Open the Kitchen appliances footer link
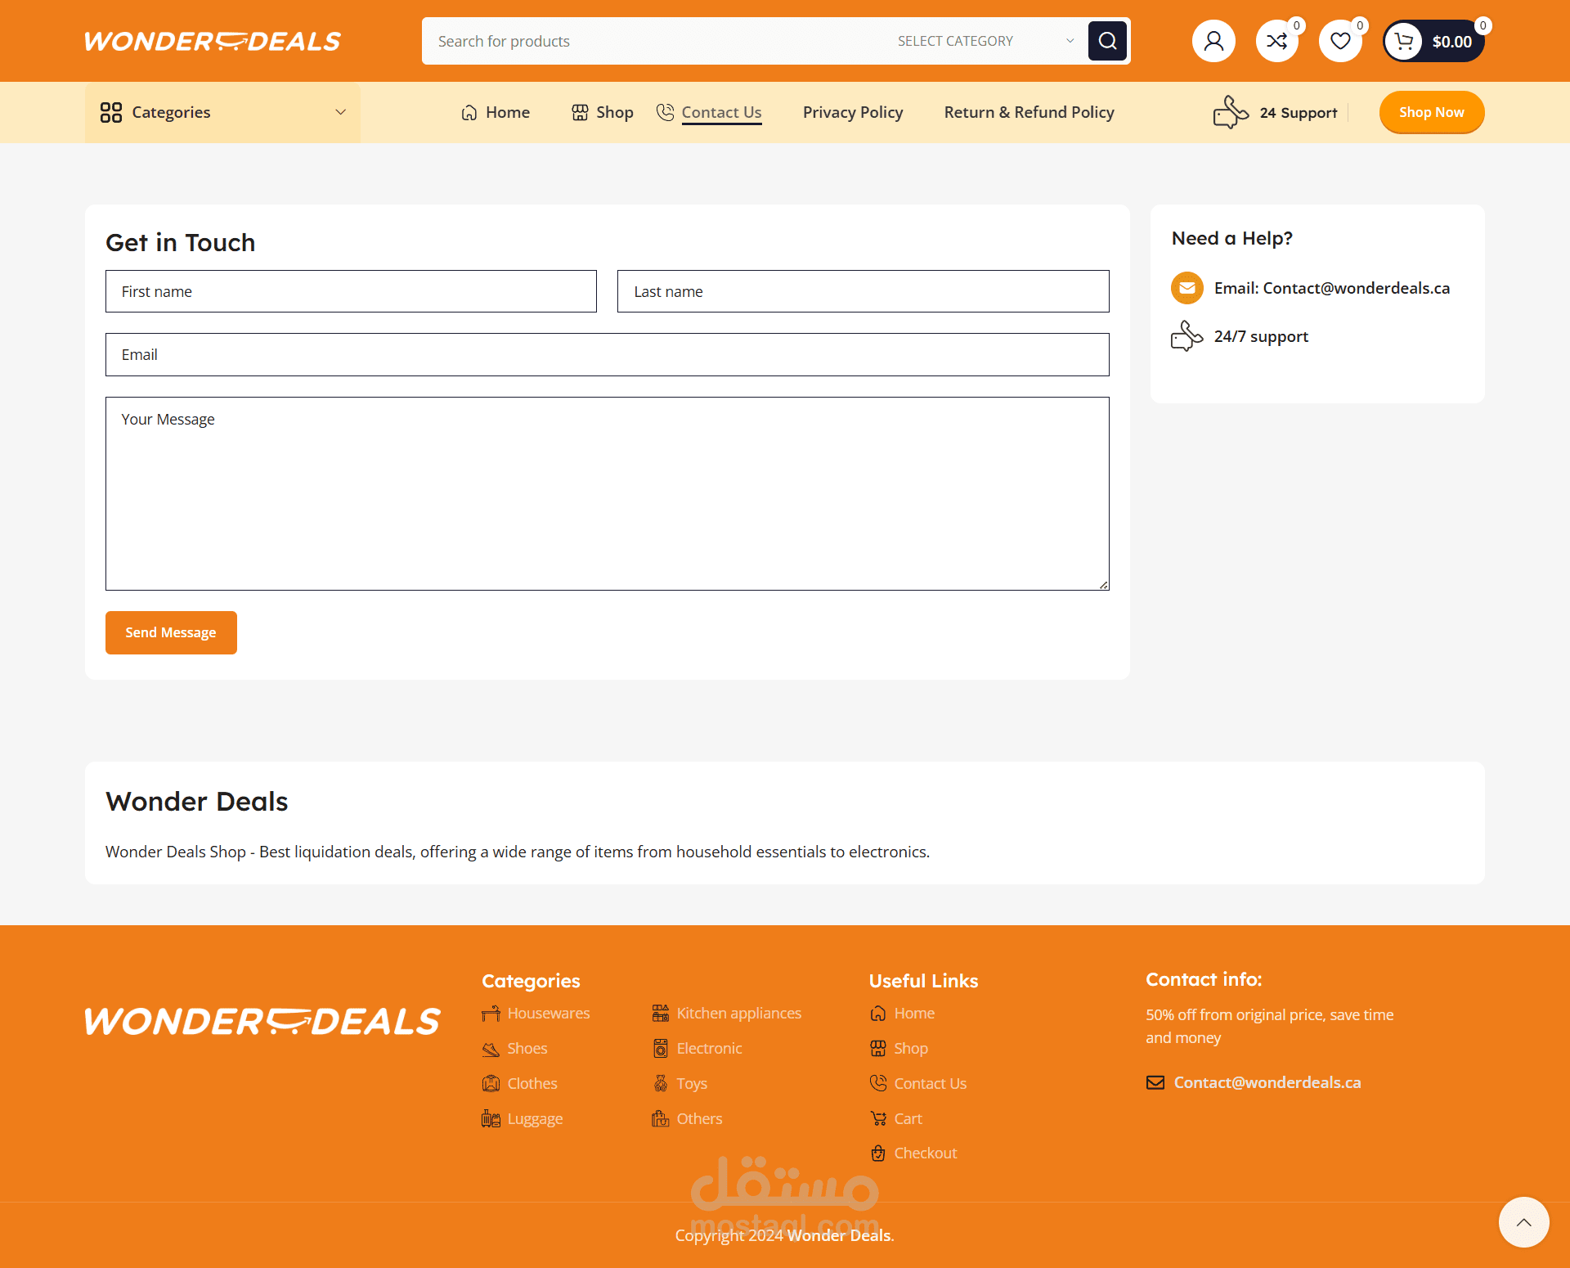The width and height of the screenshot is (1570, 1268). coord(738,1013)
